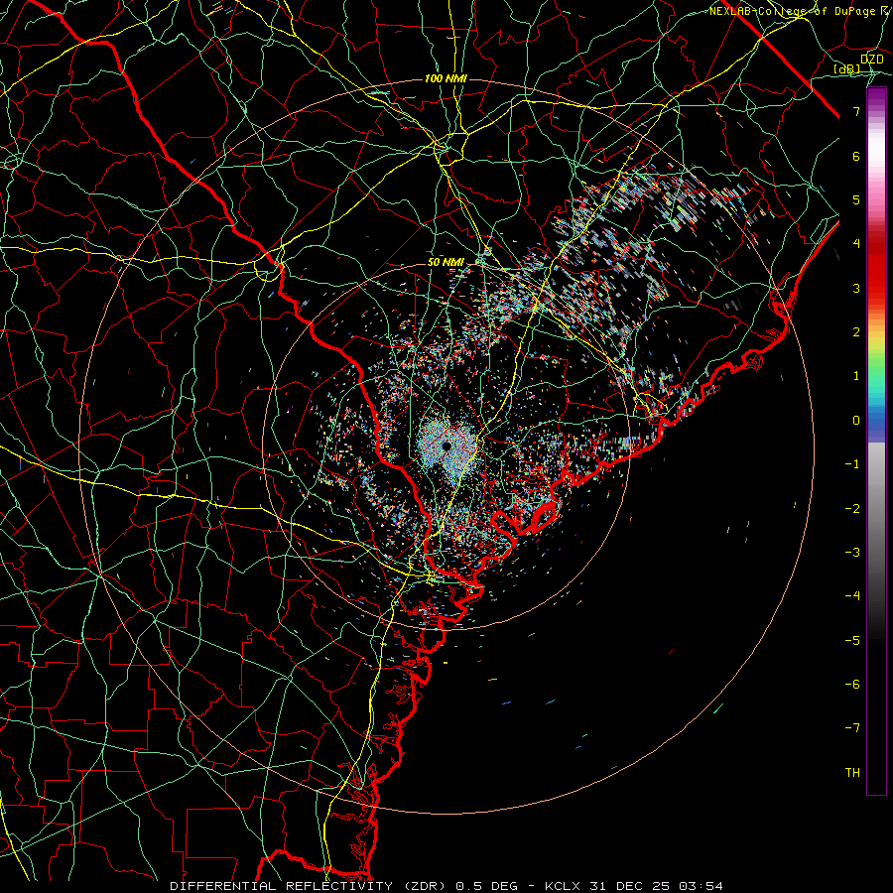893x893 pixels.
Task: Click the black radar site dot at center
Action: (446, 446)
